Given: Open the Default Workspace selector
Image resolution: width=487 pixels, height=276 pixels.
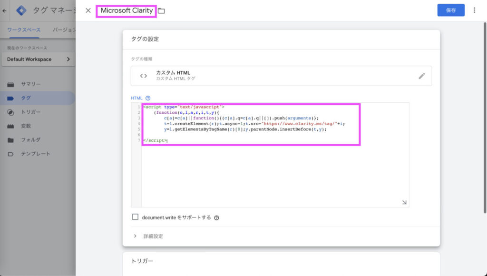Looking at the screenshot, I should (x=39, y=59).
